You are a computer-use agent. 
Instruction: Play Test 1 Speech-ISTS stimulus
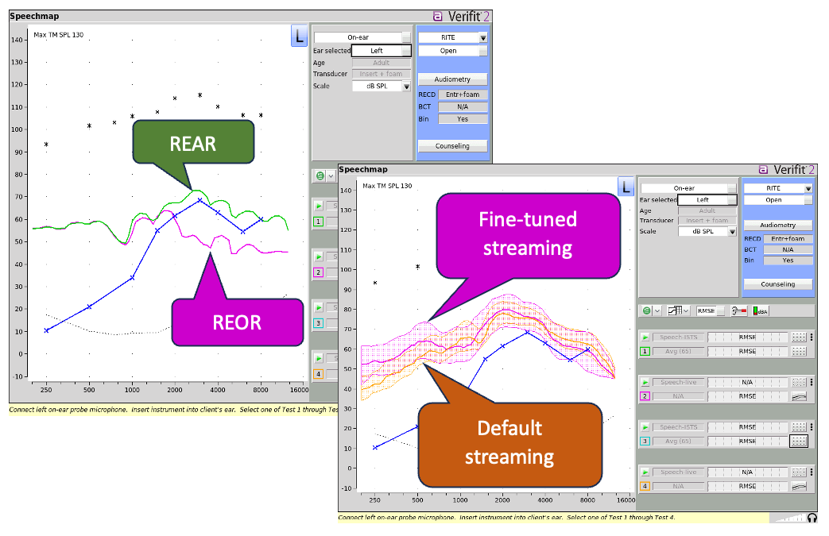tap(645, 337)
